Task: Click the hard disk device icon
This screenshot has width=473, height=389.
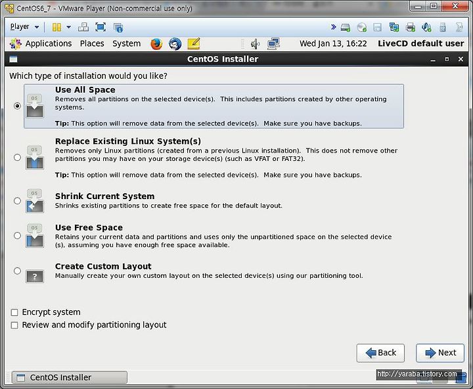Action: (346, 28)
